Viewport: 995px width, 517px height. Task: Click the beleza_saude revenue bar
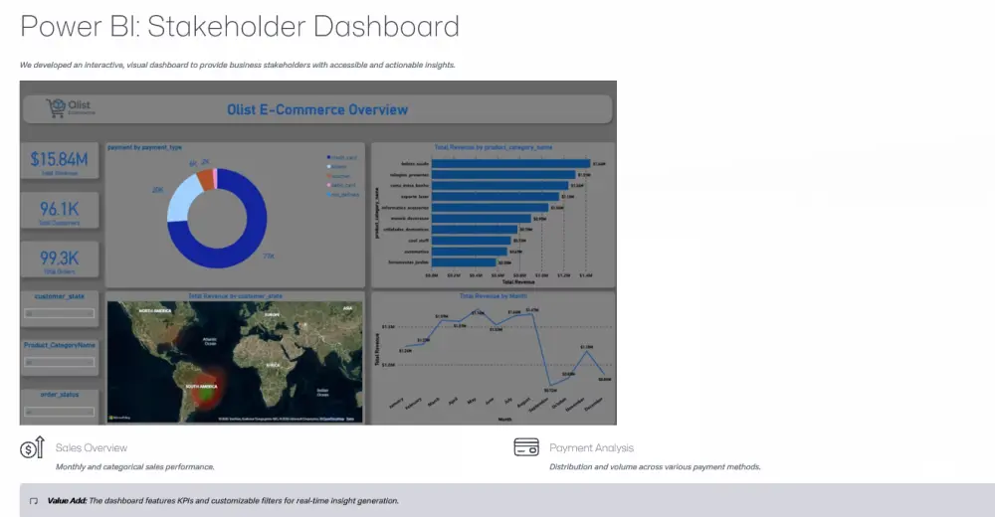coord(510,164)
